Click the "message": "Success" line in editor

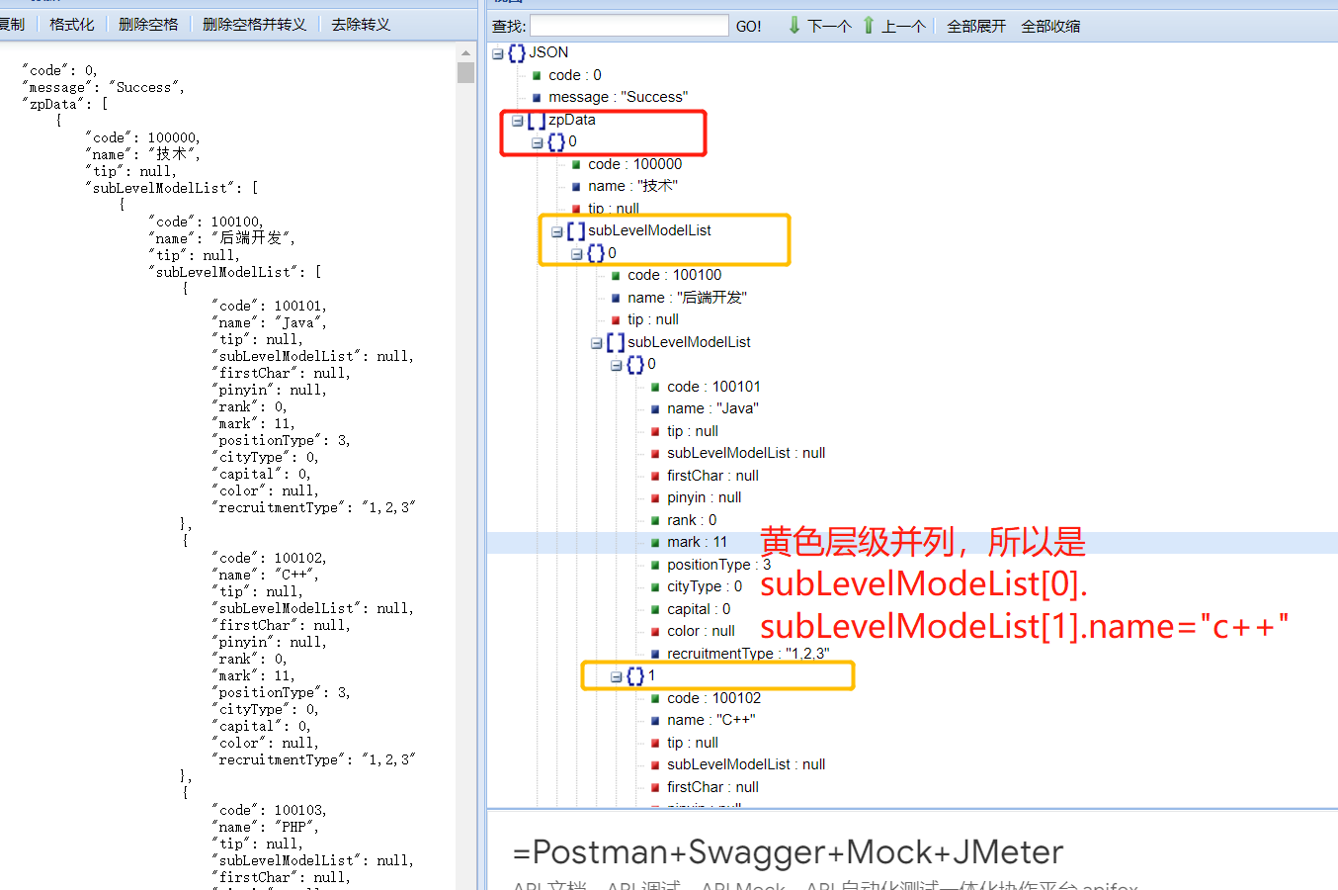[x=103, y=87]
